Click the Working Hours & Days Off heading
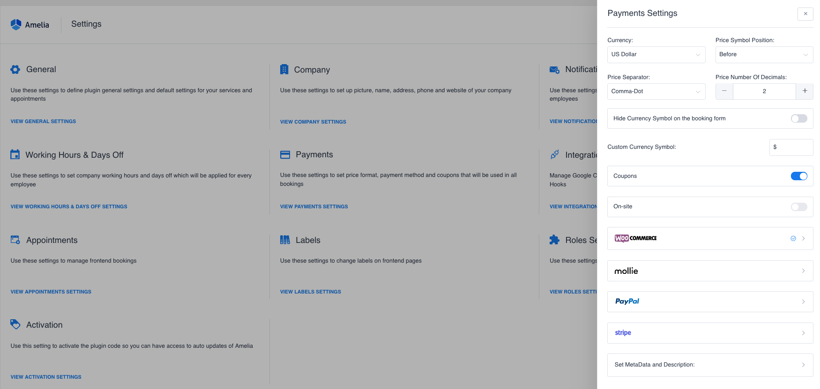 75,155
